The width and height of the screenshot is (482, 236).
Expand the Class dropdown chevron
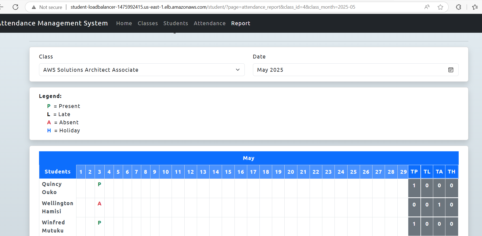point(238,70)
